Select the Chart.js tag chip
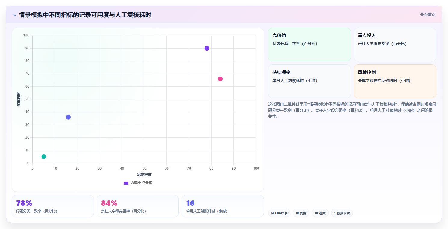The width and height of the screenshot is (448, 229). tap(279, 213)
